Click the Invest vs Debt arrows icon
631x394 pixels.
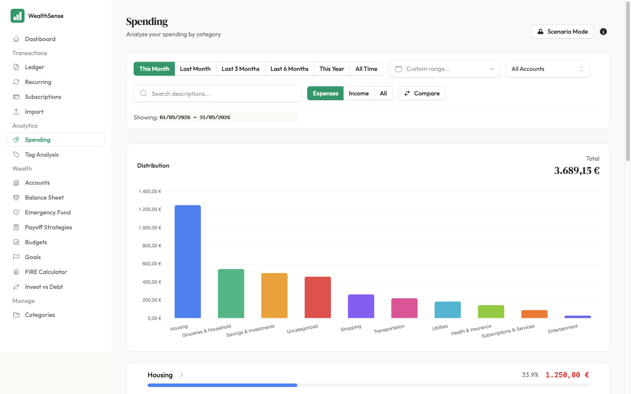[16, 287]
